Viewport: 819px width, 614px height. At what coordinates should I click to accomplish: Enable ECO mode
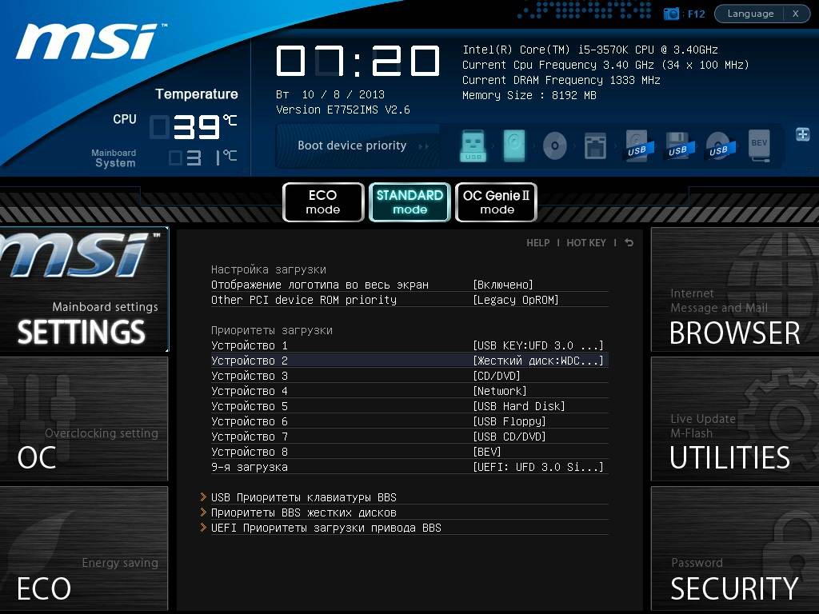point(323,202)
